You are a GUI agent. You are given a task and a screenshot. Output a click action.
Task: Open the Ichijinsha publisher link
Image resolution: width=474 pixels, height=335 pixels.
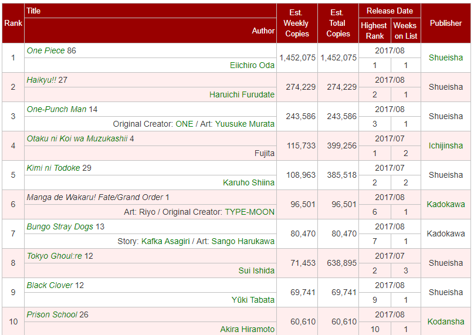tap(446, 145)
